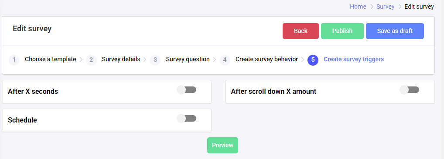Image resolution: width=444 pixels, height=159 pixels.
Task: Open the survey Preview
Action: click(x=222, y=145)
